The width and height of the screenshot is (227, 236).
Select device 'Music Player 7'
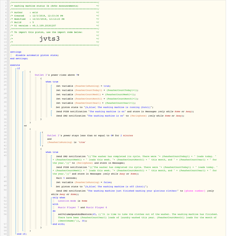click(x=68, y=208)
